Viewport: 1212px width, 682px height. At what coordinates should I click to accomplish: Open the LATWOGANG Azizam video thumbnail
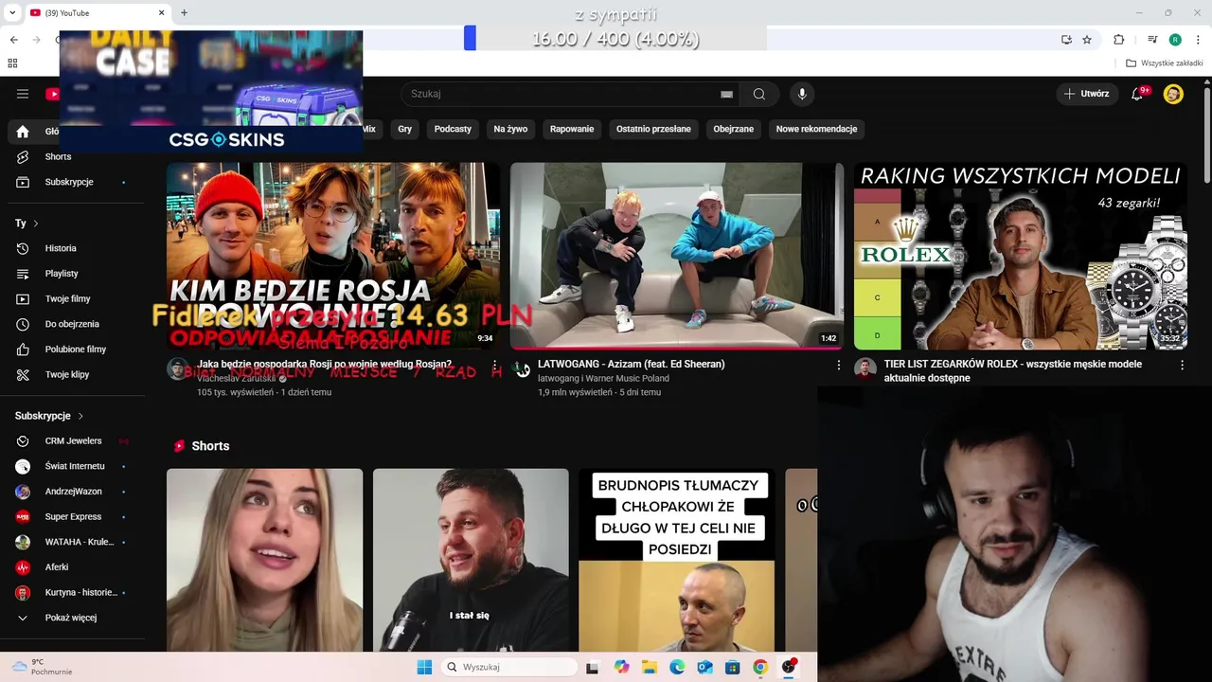coord(677,256)
